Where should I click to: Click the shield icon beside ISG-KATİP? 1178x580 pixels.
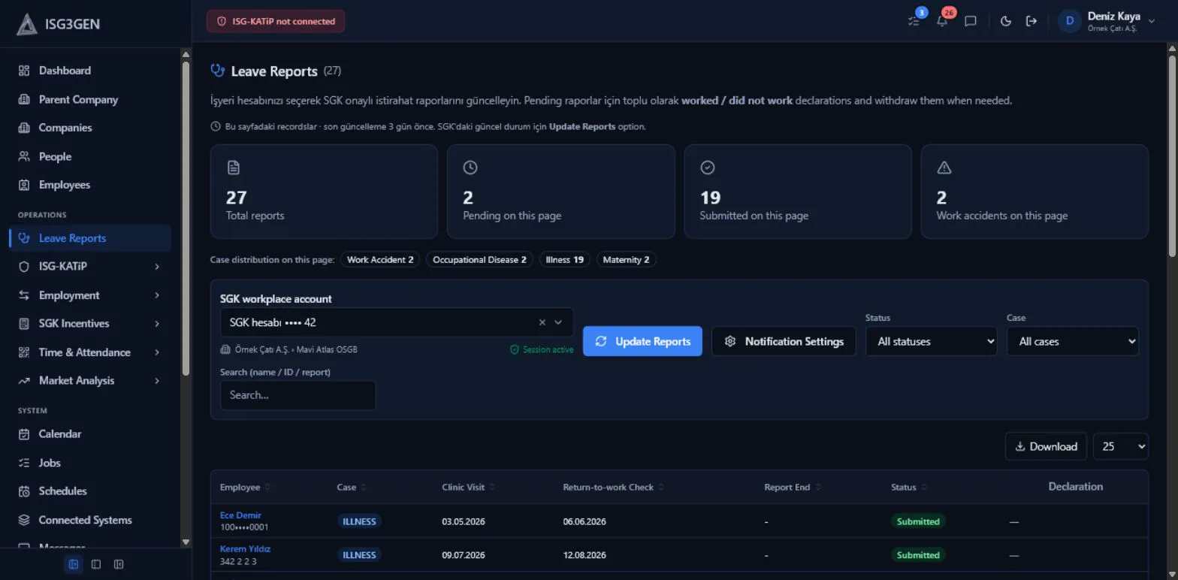[24, 266]
